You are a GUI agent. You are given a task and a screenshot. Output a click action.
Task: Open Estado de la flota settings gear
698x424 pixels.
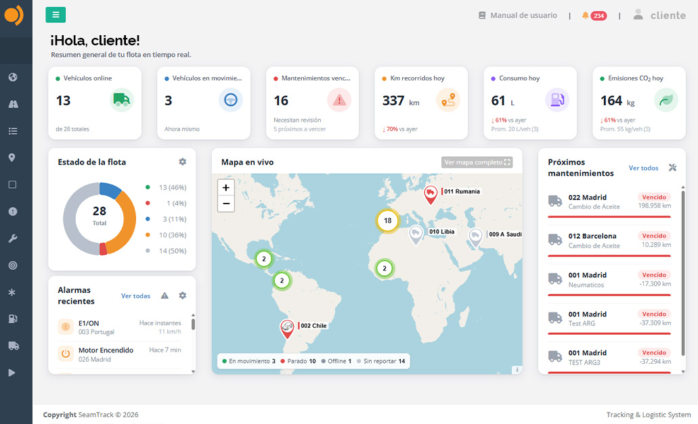183,162
